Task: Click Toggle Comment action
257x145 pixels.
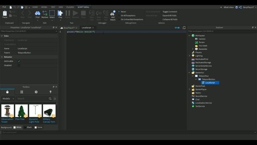Action: 169,12
